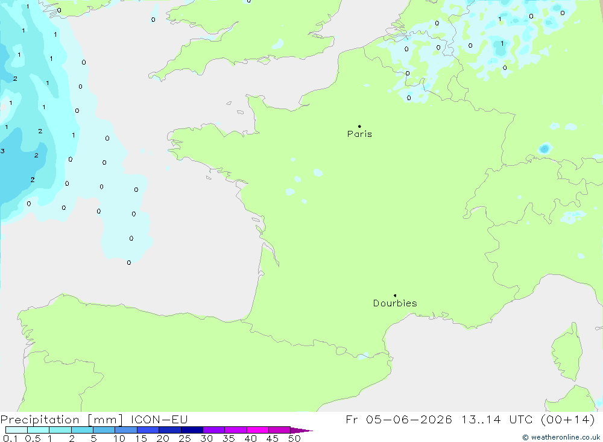The image size is (603, 442).
Task: Select the 15–20 mm legend swatch
Action: (x=148, y=430)
